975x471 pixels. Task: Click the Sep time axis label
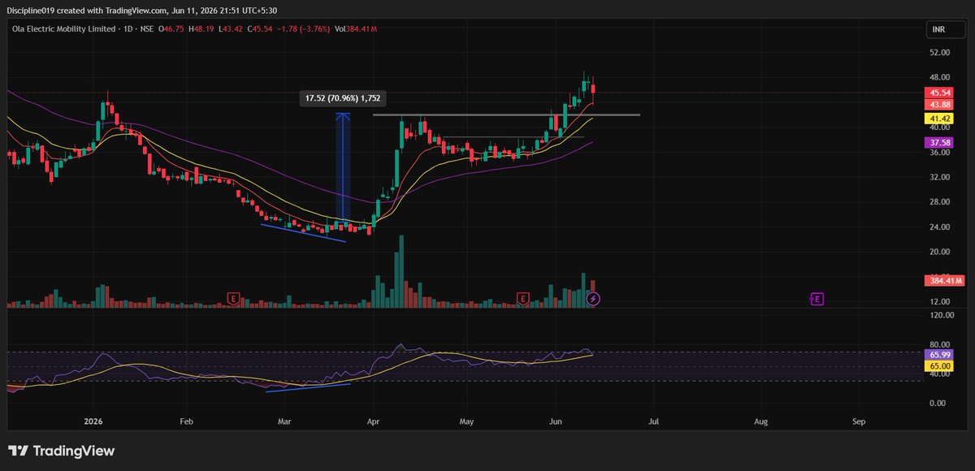click(x=858, y=422)
